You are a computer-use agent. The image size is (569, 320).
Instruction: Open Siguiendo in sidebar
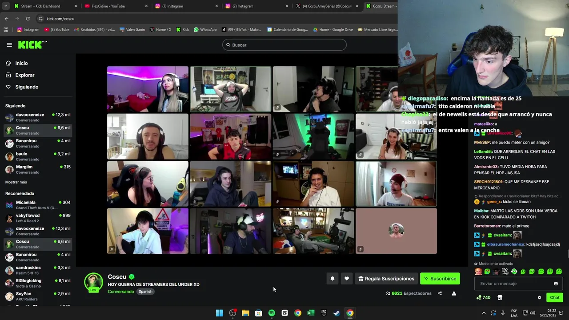coord(27,87)
